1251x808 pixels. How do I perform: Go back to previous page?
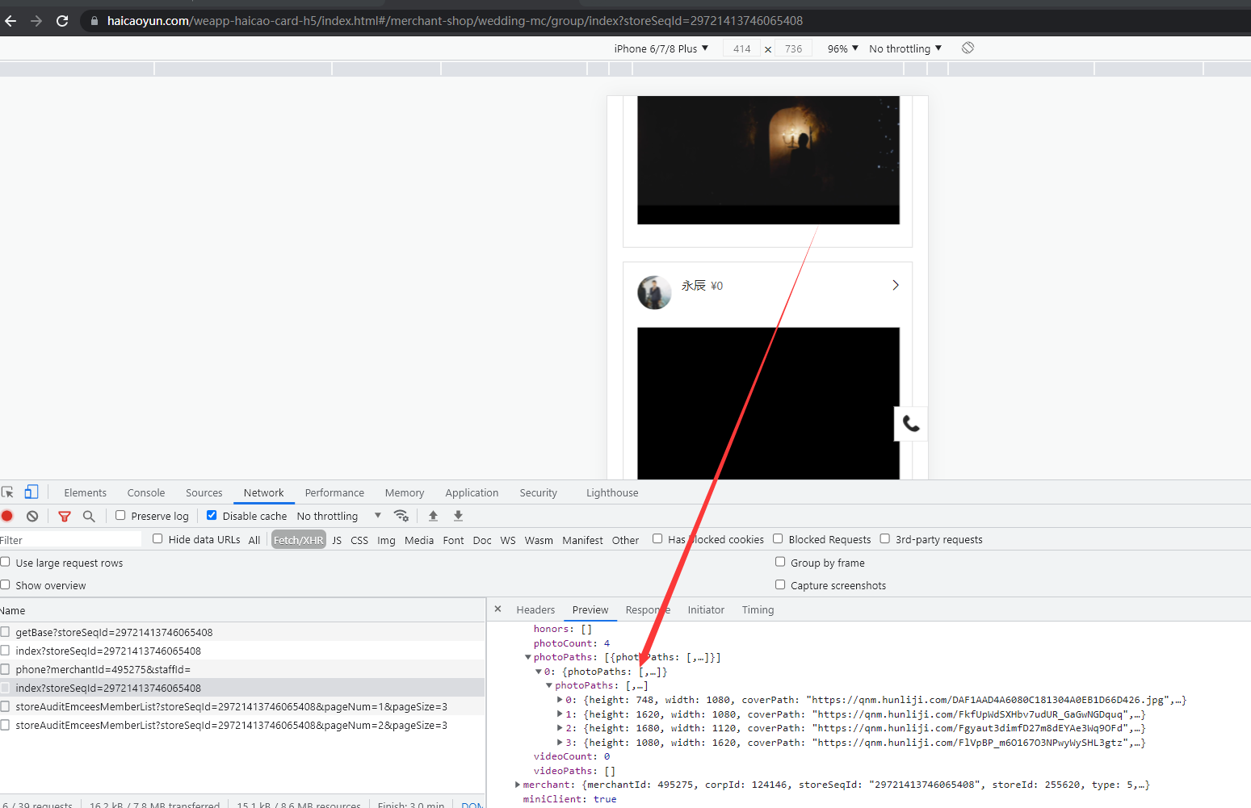point(10,21)
